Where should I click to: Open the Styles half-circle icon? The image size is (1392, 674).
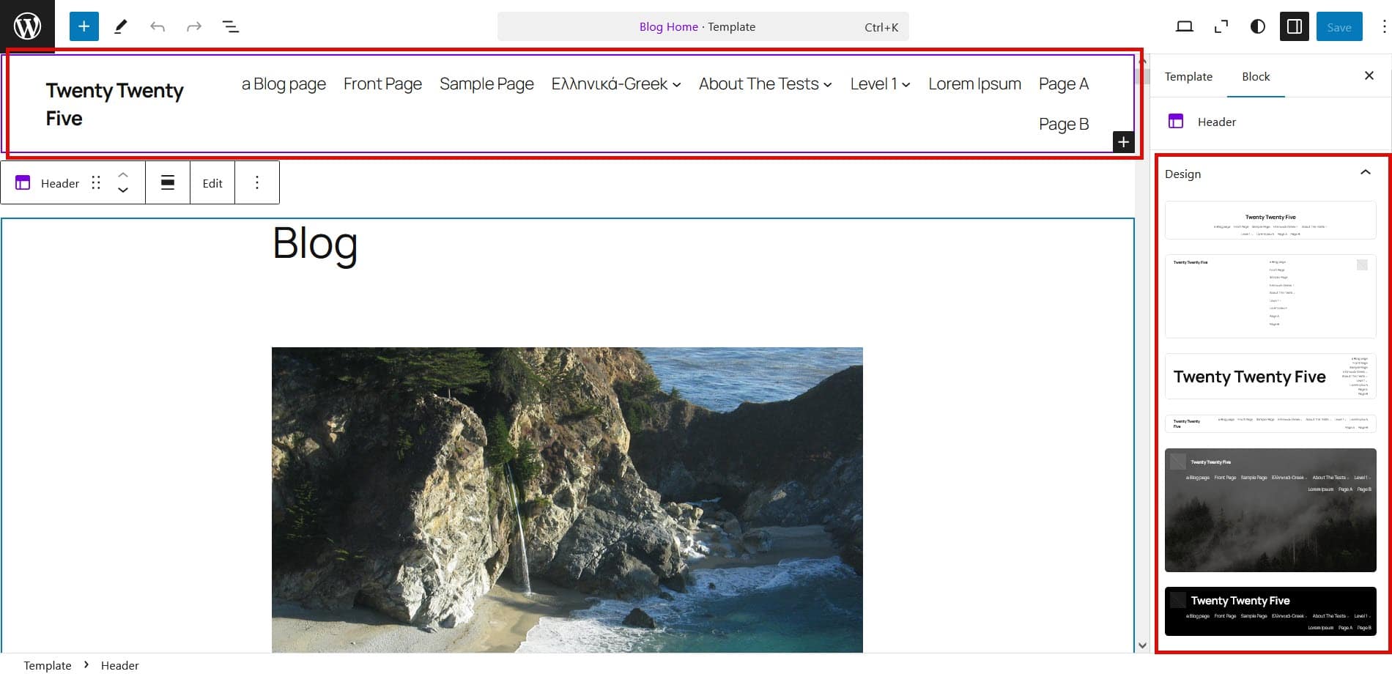[x=1258, y=26]
